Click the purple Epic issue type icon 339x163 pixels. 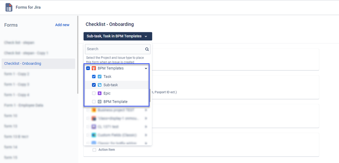point(99,93)
